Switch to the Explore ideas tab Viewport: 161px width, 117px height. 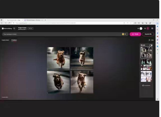click(x=5, y=40)
